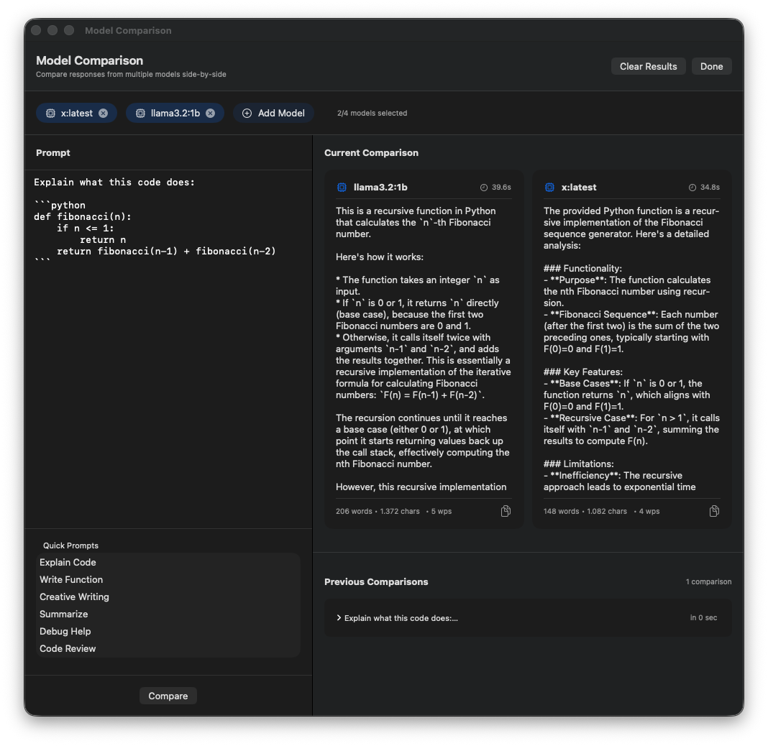This screenshot has width=768, height=746.
Task: Pick the Summarize quick prompt
Action: (63, 614)
